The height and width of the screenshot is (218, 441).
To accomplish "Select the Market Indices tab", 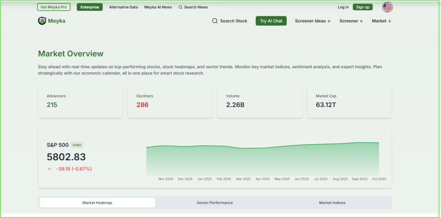I will click(x=332, y=203).
